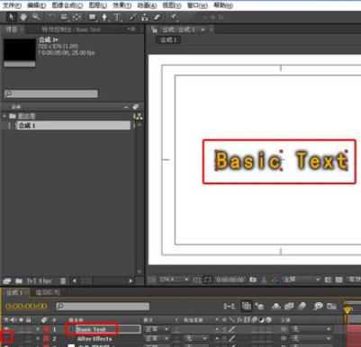Select the Pen tool

click(104, 17)
